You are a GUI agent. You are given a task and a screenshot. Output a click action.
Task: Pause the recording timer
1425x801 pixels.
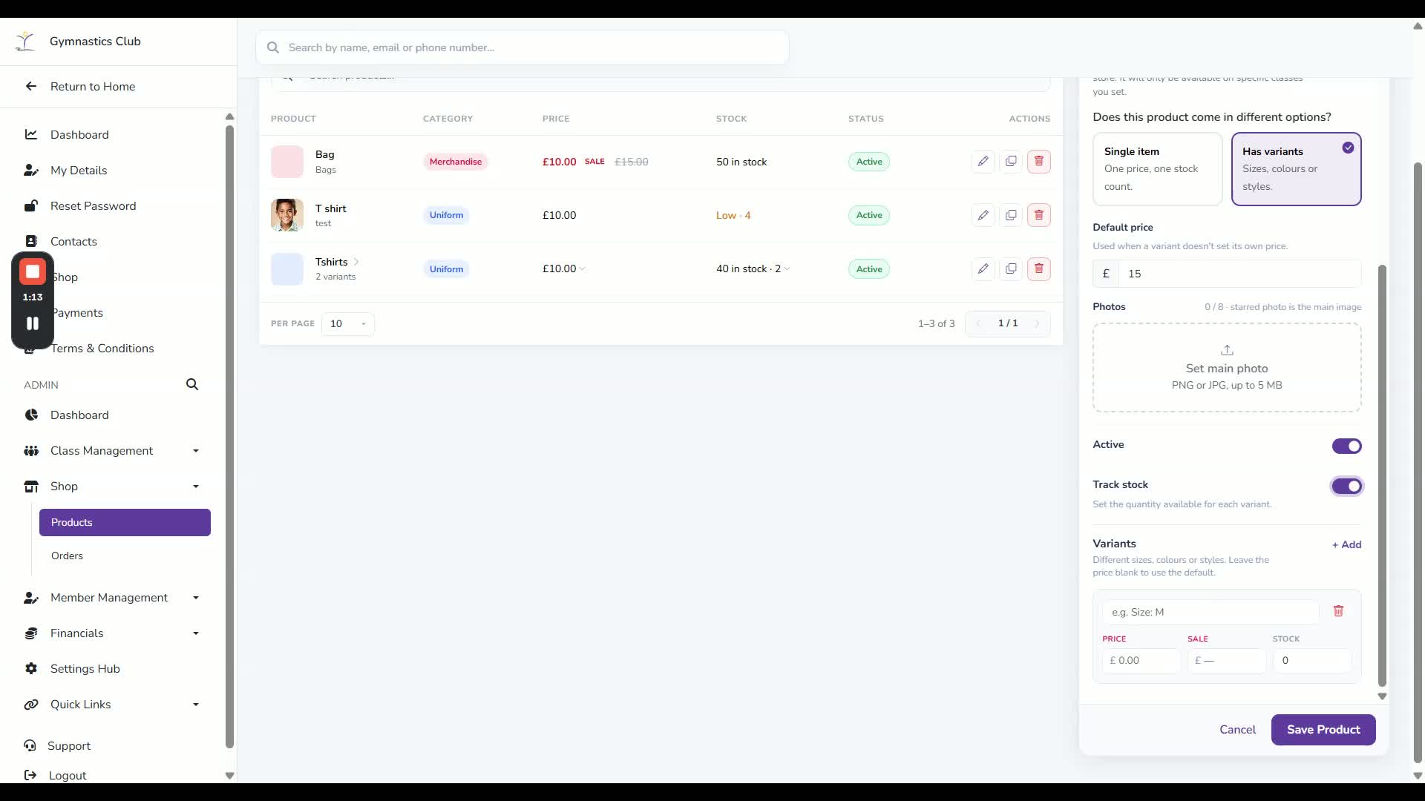[x=33, y=323]
